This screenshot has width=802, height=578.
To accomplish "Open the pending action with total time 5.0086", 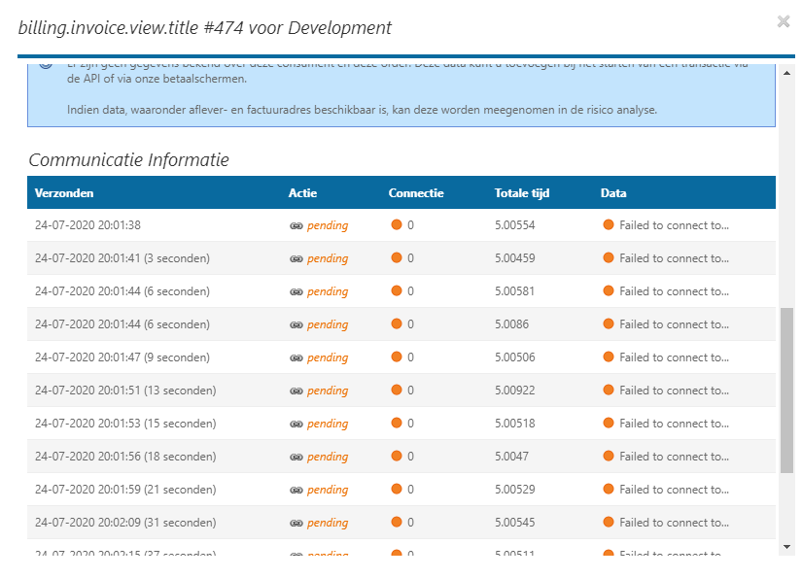I will [x=327, y=324].
